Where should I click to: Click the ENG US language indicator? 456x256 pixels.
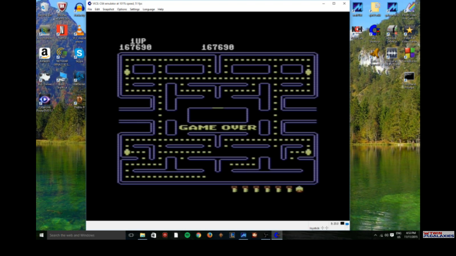pos(399,235)
